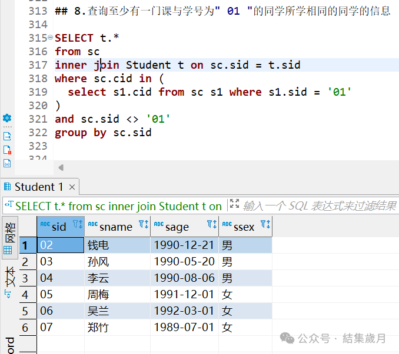This screenshot has width=399, height=354.
Task: Select row number 2 header
Action: point(28,262)
